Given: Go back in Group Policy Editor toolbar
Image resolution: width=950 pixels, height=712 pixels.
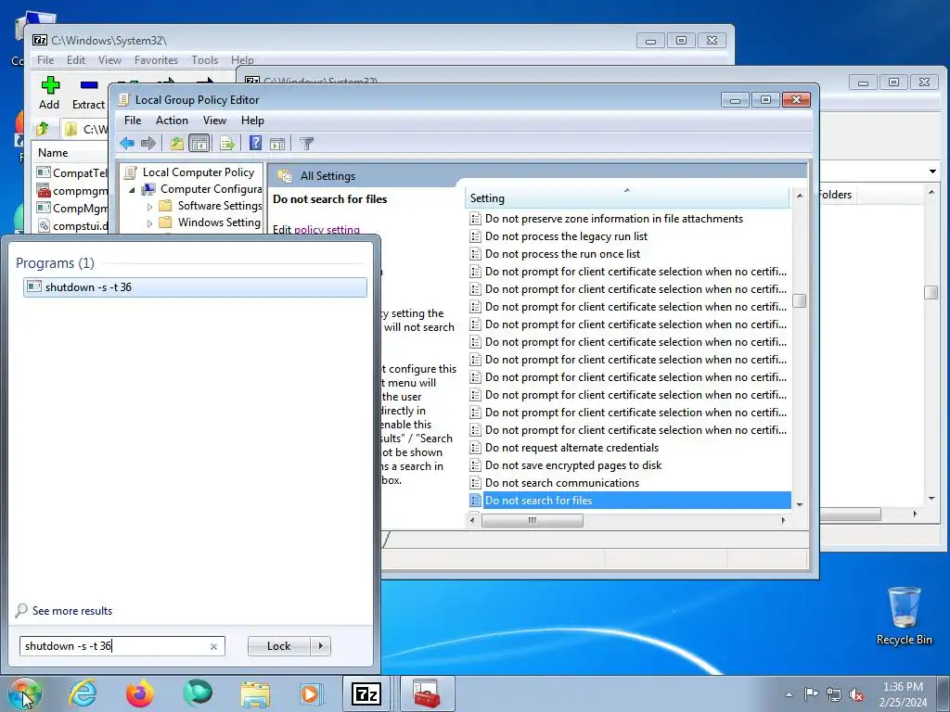Looking at the screenshot, I should tap(126, 144).
